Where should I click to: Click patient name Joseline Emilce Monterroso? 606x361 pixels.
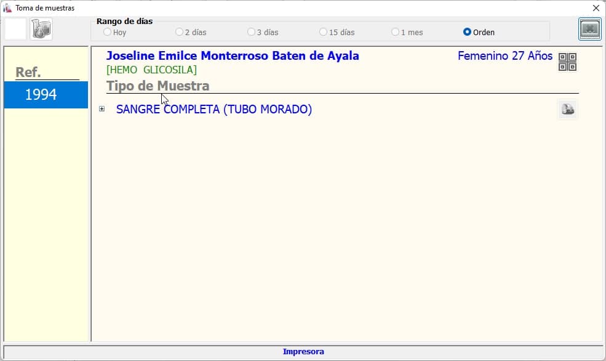[233, 56]
